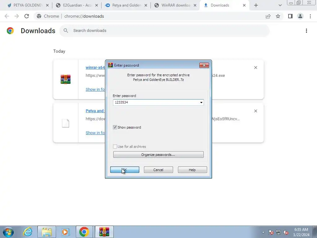Remove winrar download from the list

pyautogui.click(x=255, y=68)
